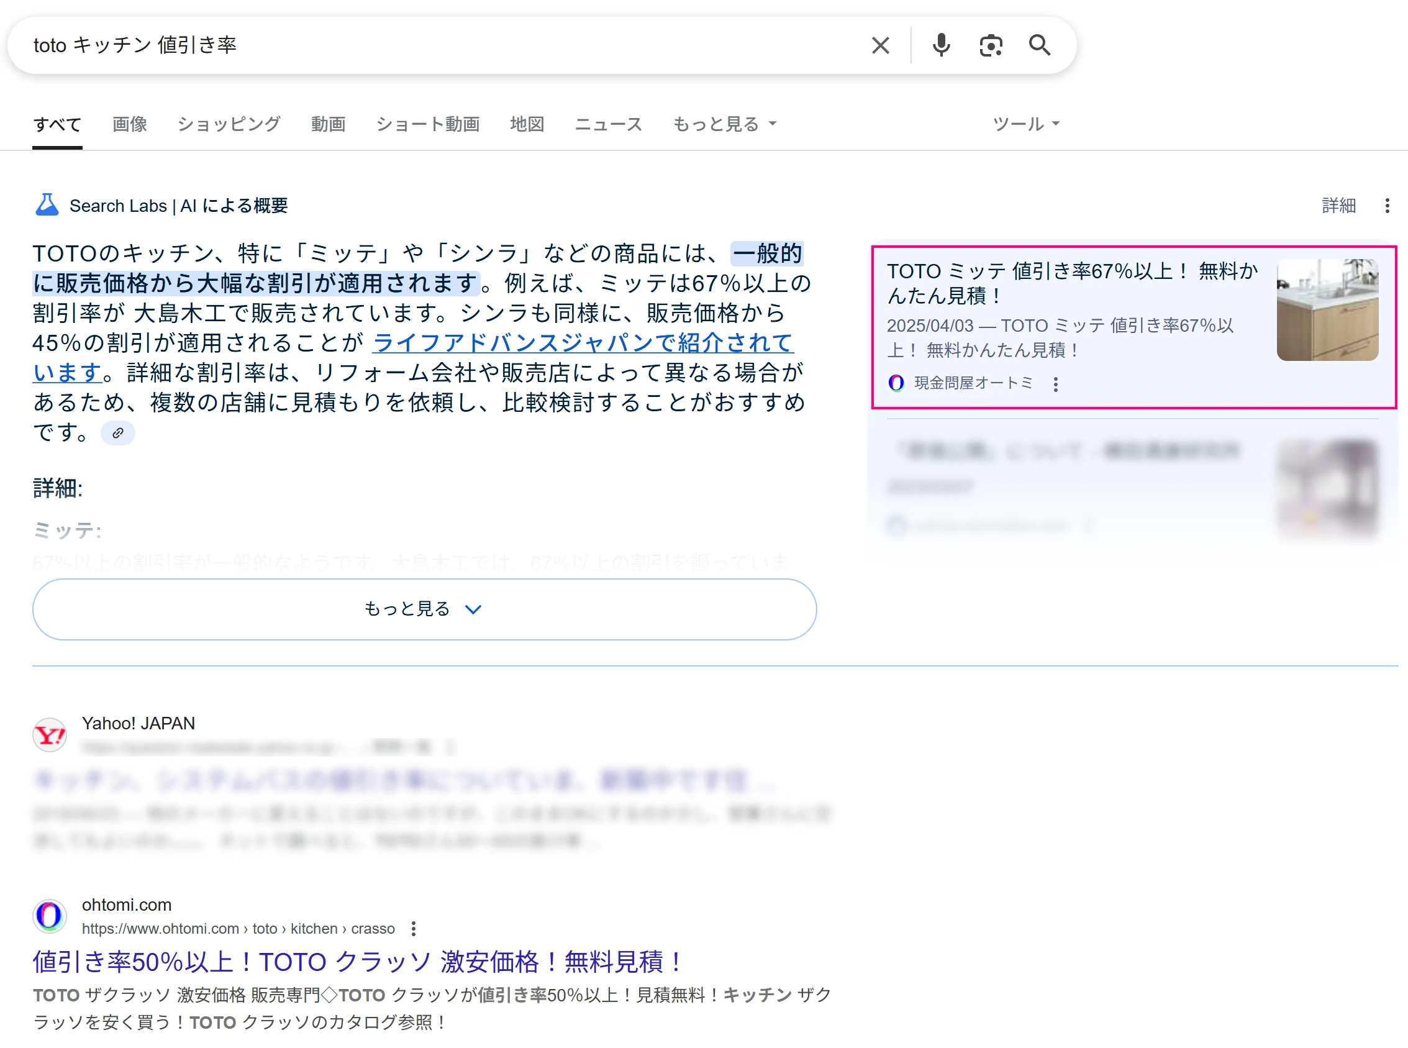1408x1048 pixels.
Task: Click the 現金問屋オートミ favicon in source card
Action: tap(896, 383)
